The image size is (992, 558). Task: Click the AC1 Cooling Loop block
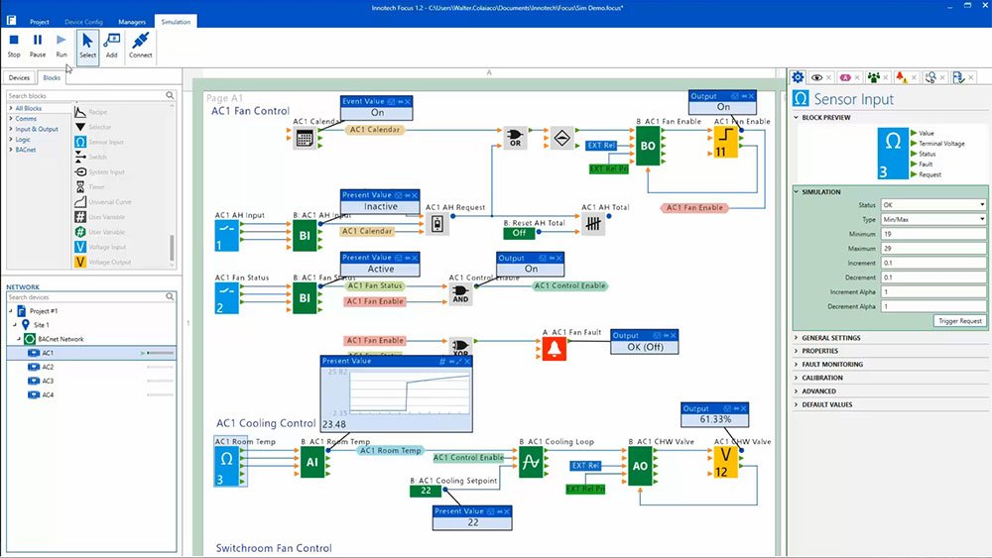click(531, 463)
